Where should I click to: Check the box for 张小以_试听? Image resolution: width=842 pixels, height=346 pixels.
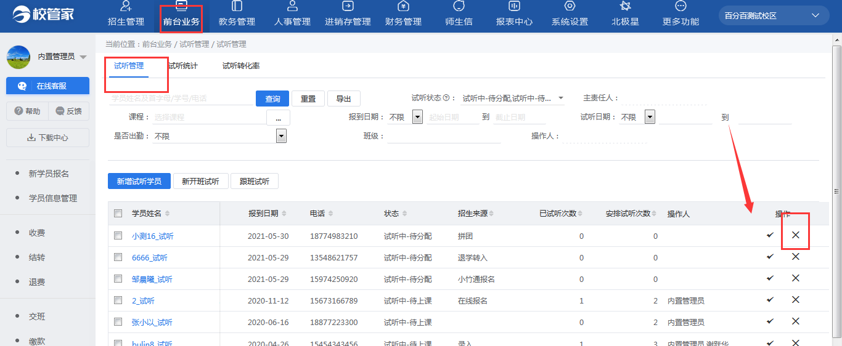(x=118, y=322)
